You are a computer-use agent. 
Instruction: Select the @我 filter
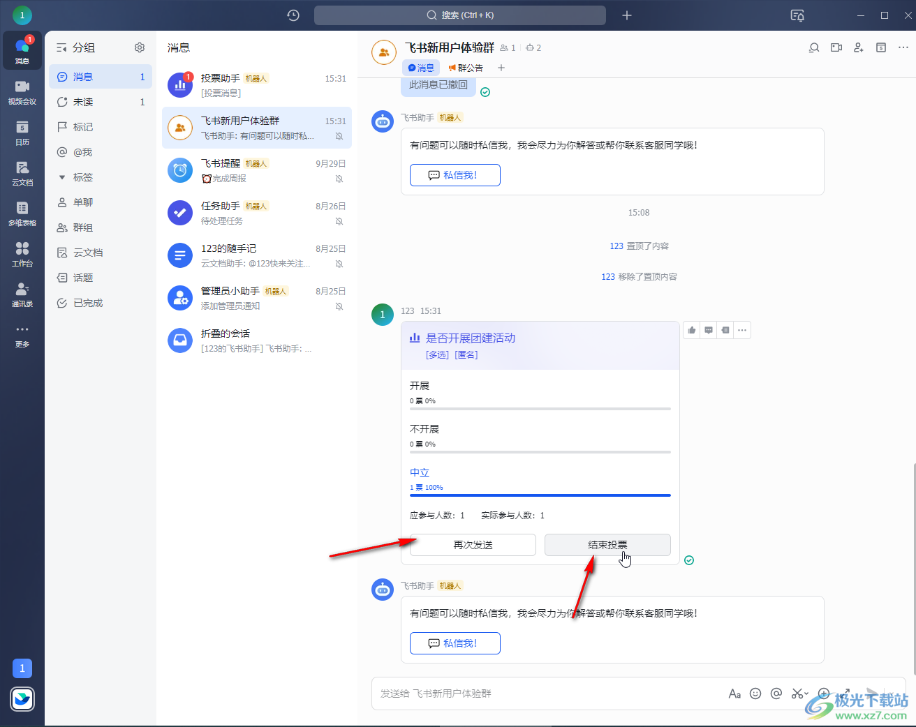click(101, 152)
